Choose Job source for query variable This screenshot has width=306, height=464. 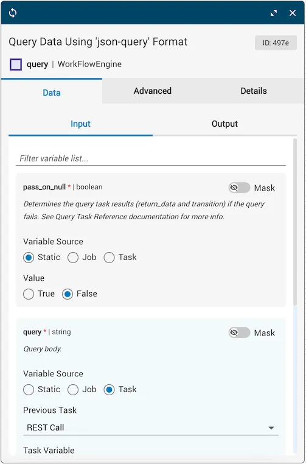[73, 390]
